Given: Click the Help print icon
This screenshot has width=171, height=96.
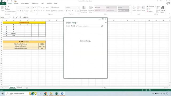Looking at the screenshot, I should click(x=74, y=26).
